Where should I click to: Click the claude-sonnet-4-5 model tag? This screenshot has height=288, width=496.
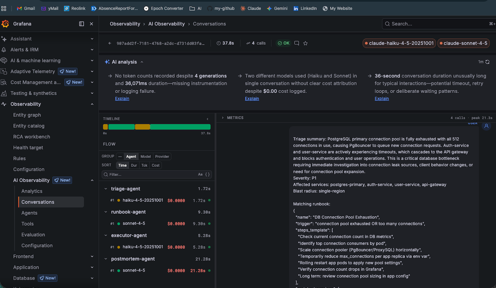pos(463,43)
